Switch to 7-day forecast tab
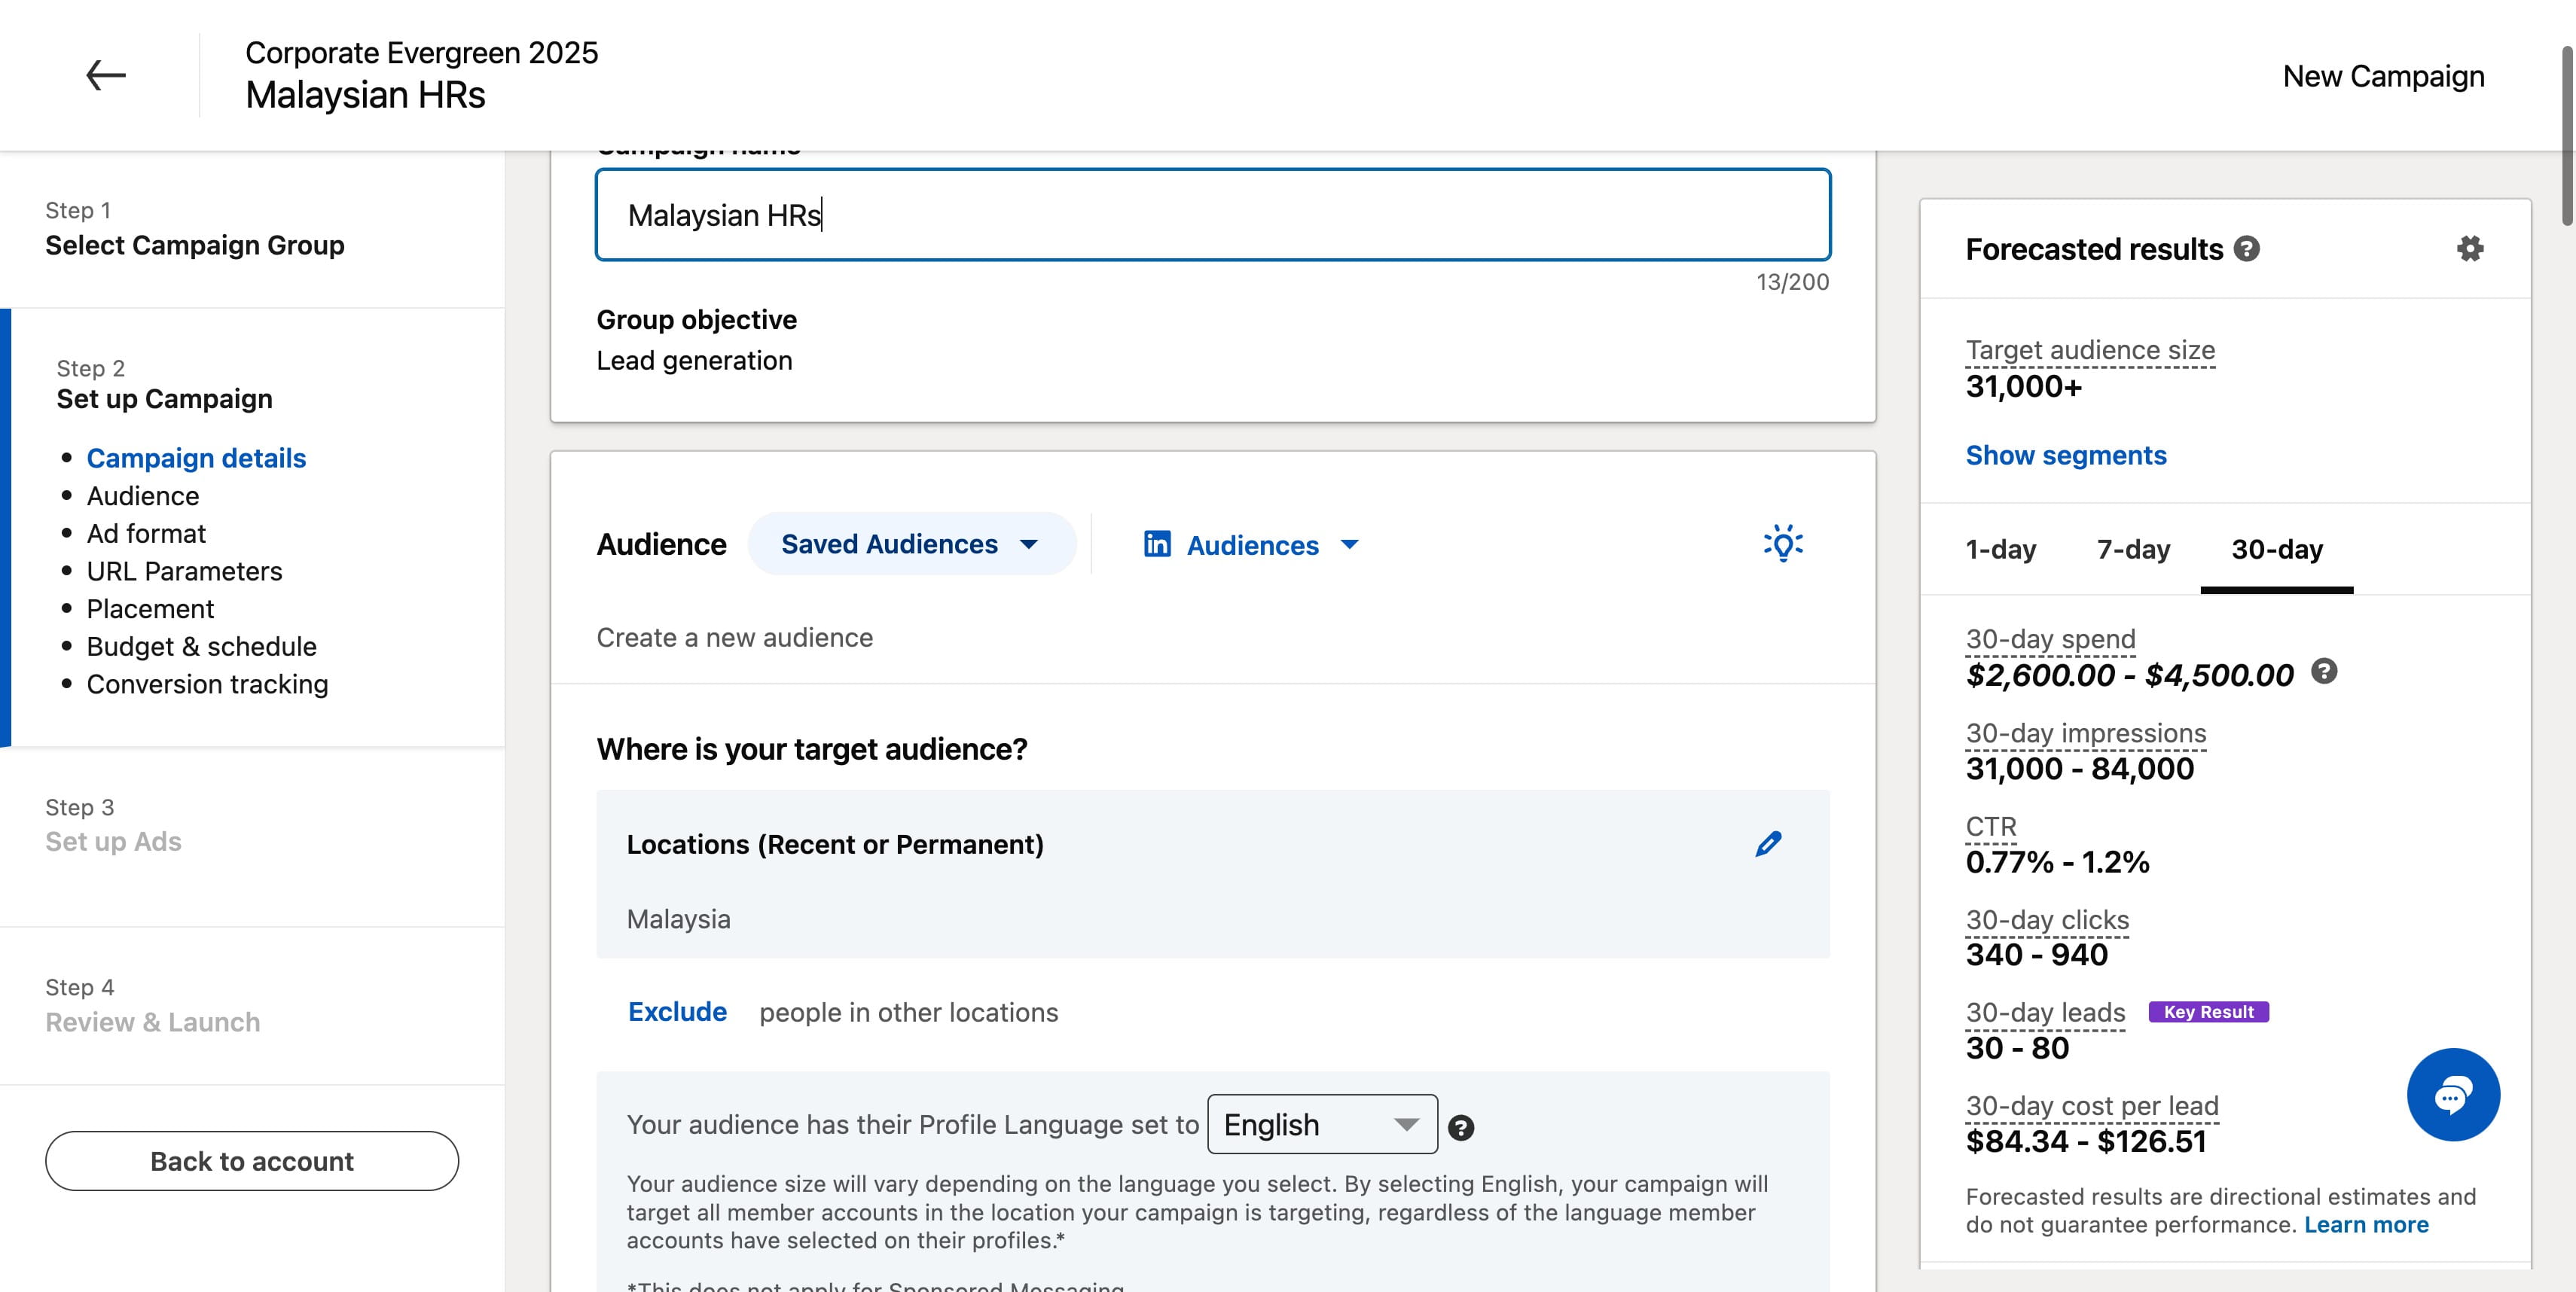This screenshot has height=1292, width=2576. click(x=2133, y=550)
